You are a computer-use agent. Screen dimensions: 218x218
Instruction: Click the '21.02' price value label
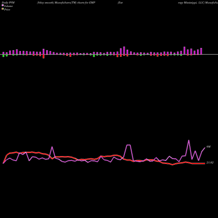click(210, 163)
